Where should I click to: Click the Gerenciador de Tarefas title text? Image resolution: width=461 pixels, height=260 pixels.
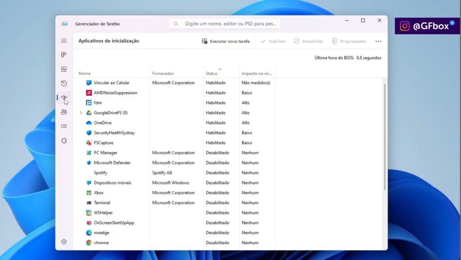coord(97,24)
